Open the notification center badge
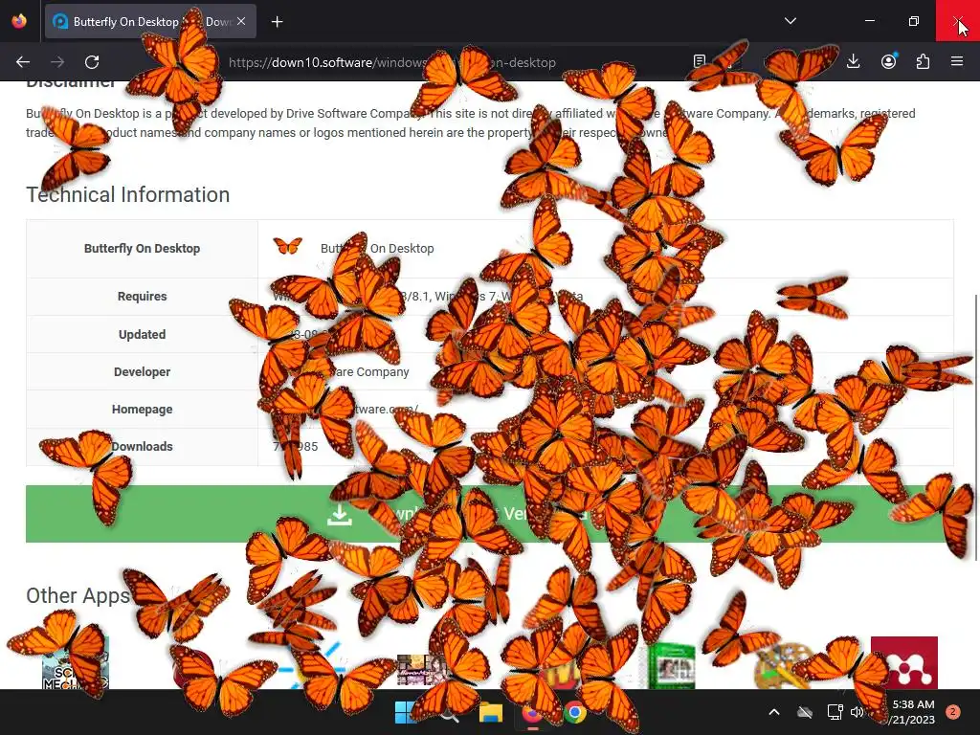980x735 pixels. pyautogui.click(x=952, y=712)
